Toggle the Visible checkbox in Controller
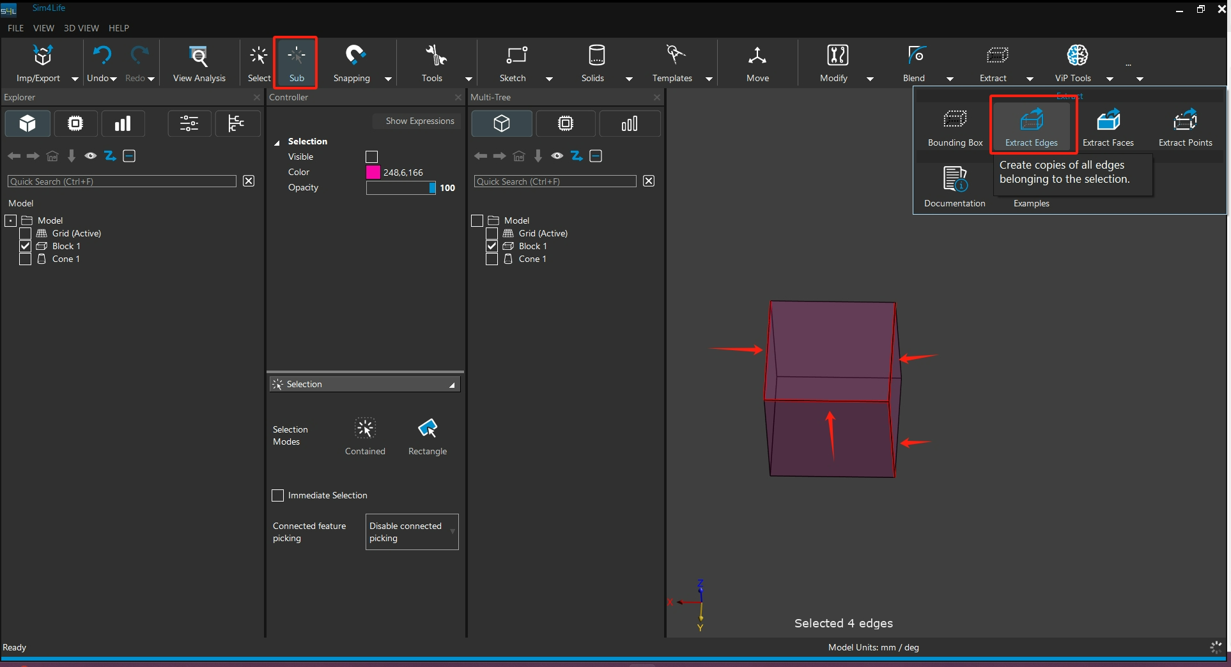This screenshot has width=1231, height=667. pyautogui.click(x=371, y=157)
